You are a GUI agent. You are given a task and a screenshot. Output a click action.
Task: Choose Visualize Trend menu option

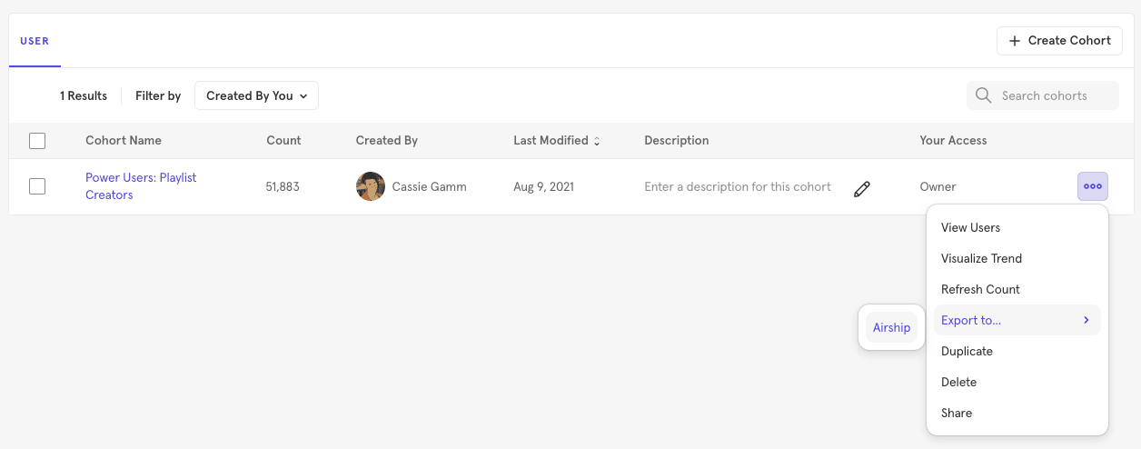click(981, 258)
